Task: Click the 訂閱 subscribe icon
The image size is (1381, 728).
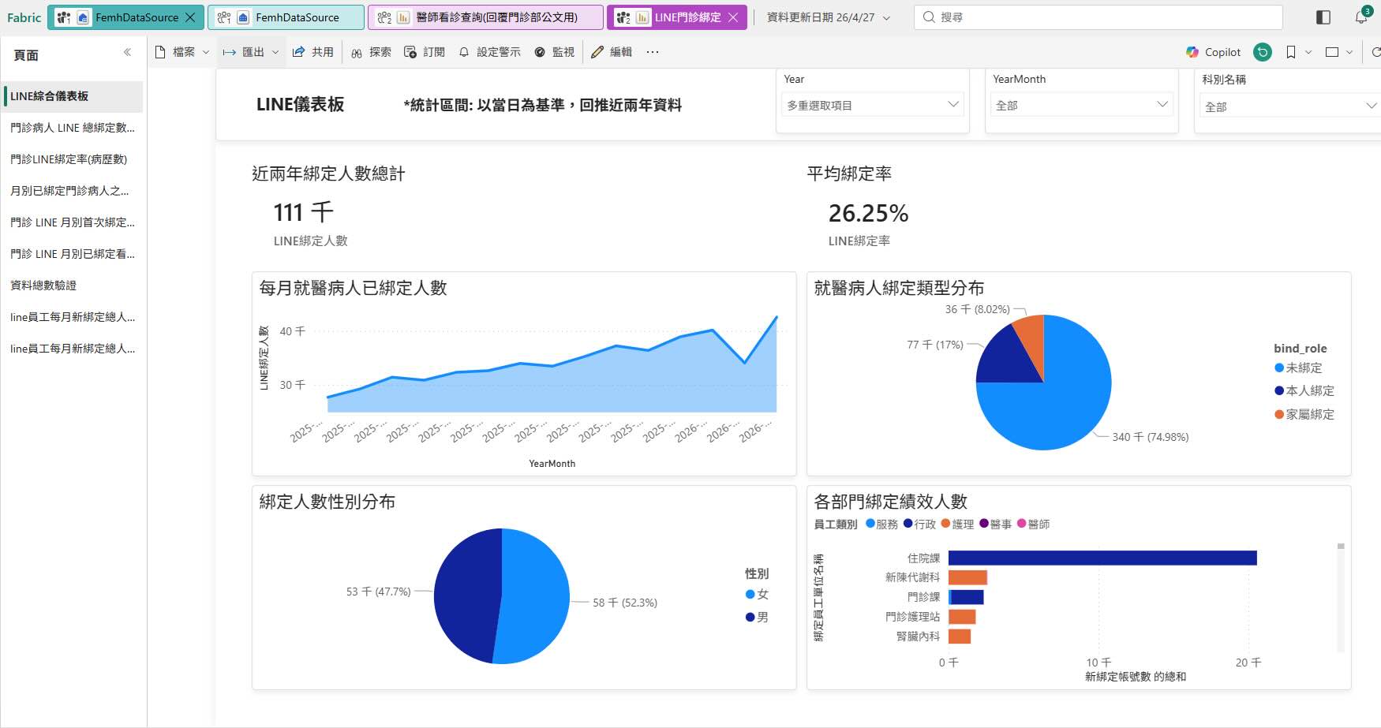Action: pyautogui.click(x=424, y=52)
